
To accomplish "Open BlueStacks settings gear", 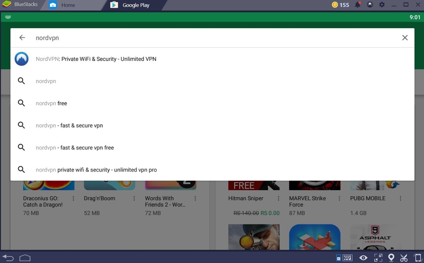I will (382, 5).
